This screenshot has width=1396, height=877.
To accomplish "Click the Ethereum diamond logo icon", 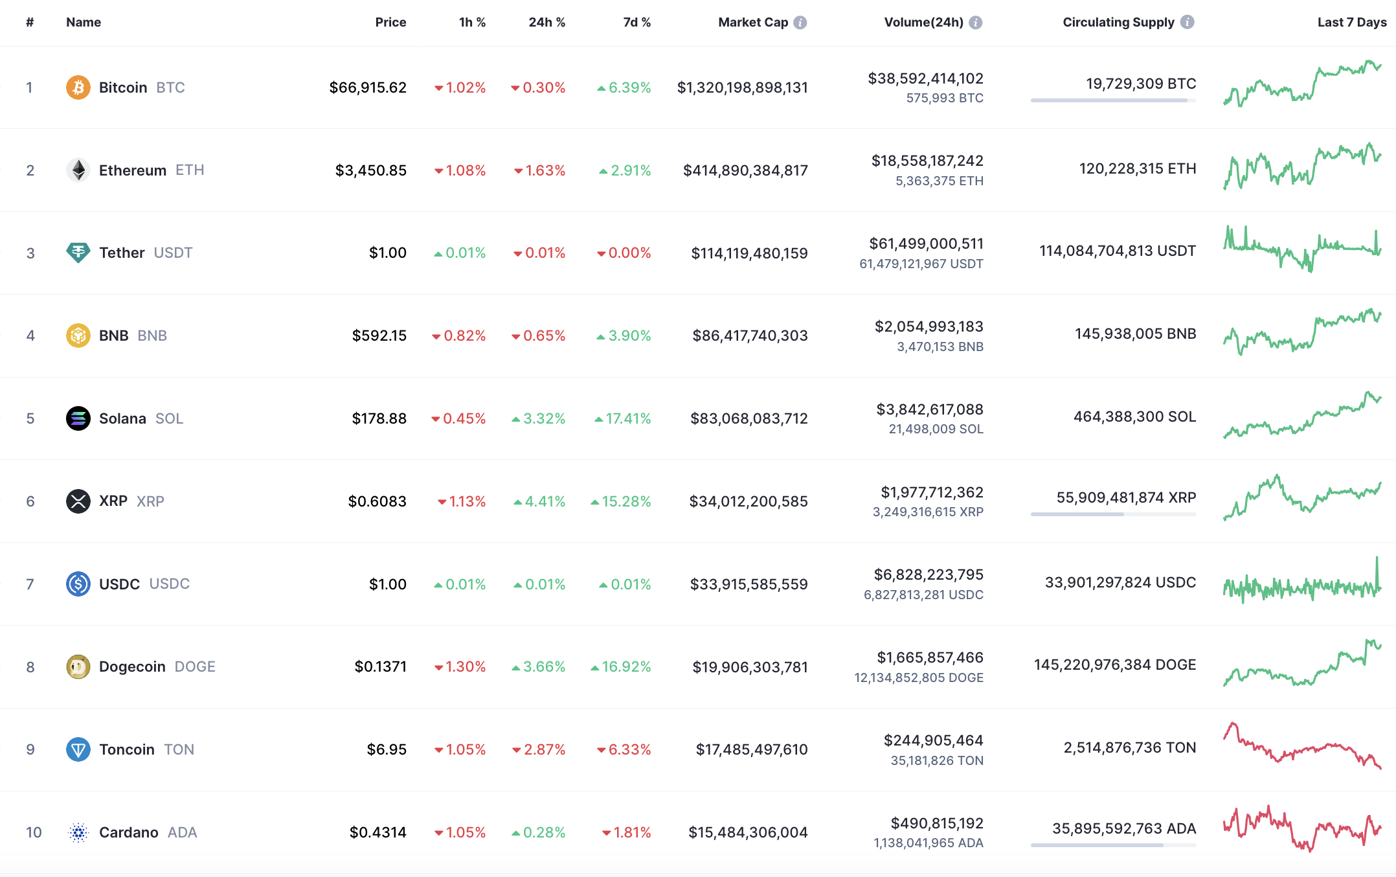I will [78, 170].
